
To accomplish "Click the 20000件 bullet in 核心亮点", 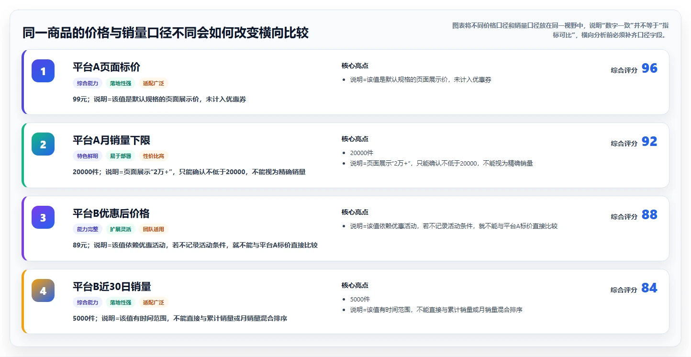I will tap(362, 153).
